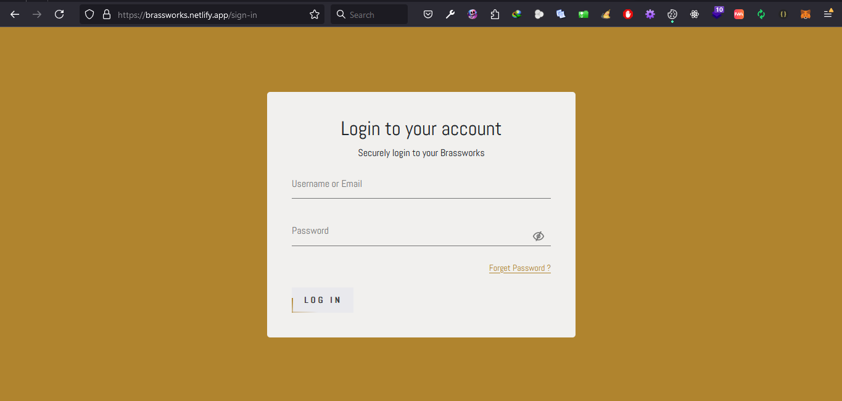842x401 pixels.
Task: Click the green refresh arrows extension
Action: 761,14
